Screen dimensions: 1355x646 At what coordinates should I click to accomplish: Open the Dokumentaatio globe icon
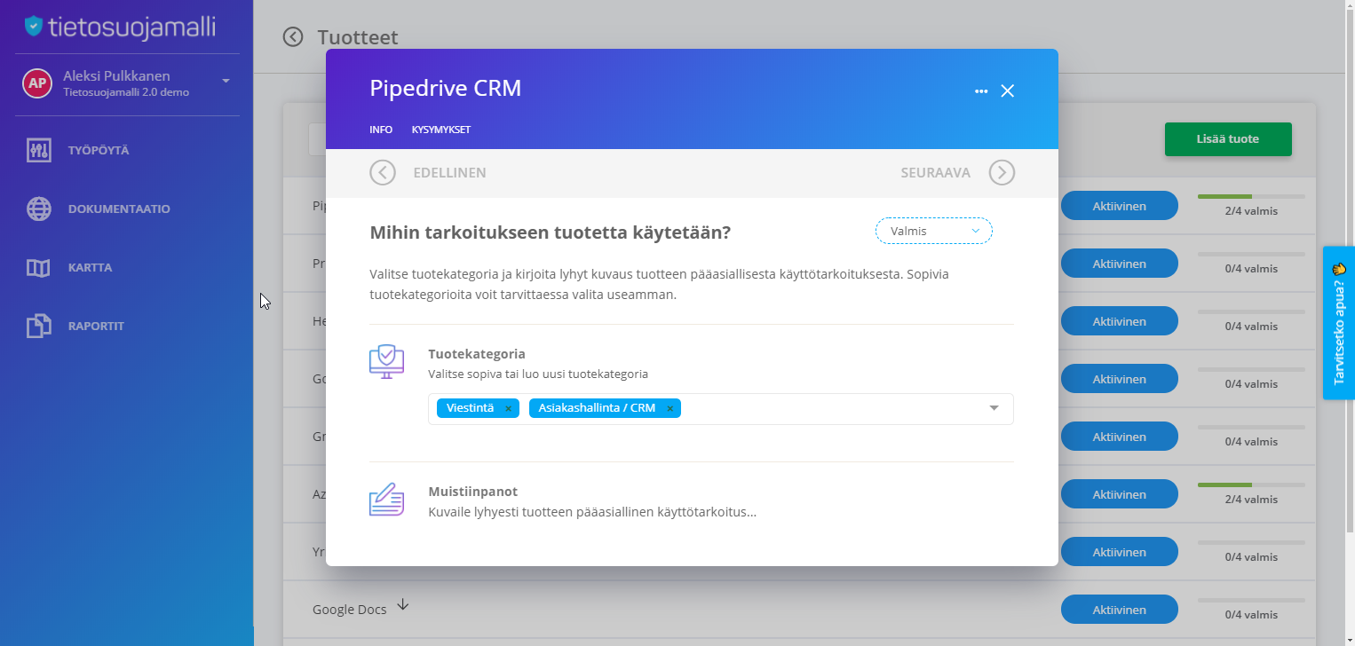pos(38,209)
